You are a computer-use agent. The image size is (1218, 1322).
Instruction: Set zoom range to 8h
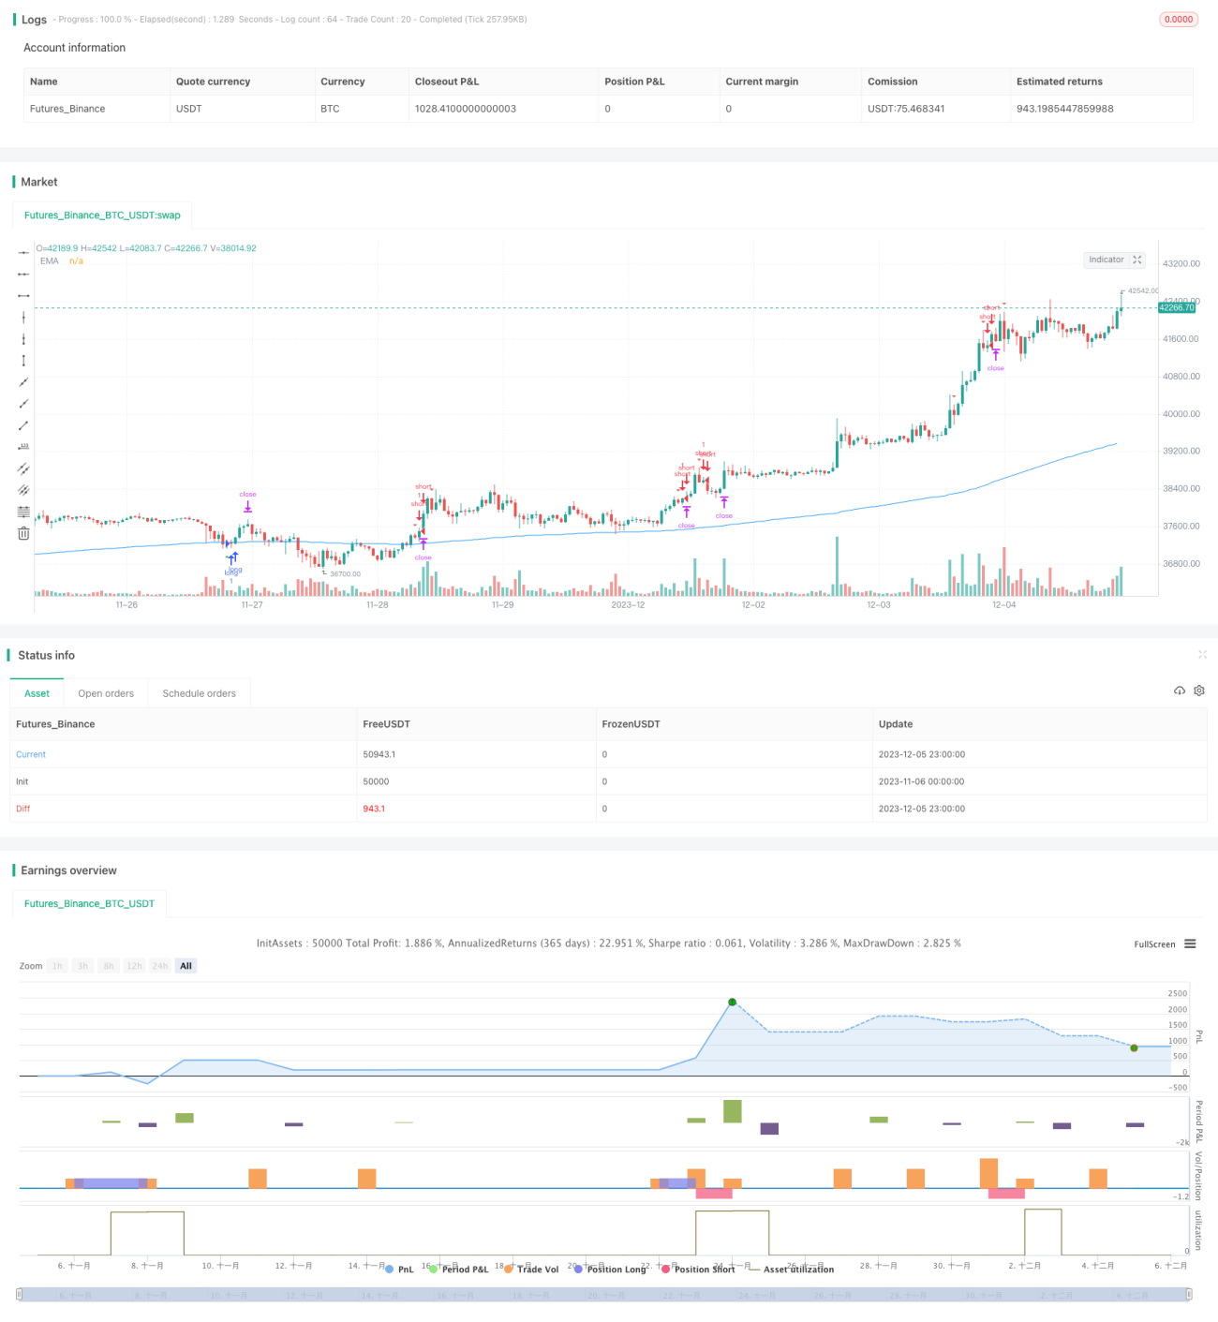(109, 966)
